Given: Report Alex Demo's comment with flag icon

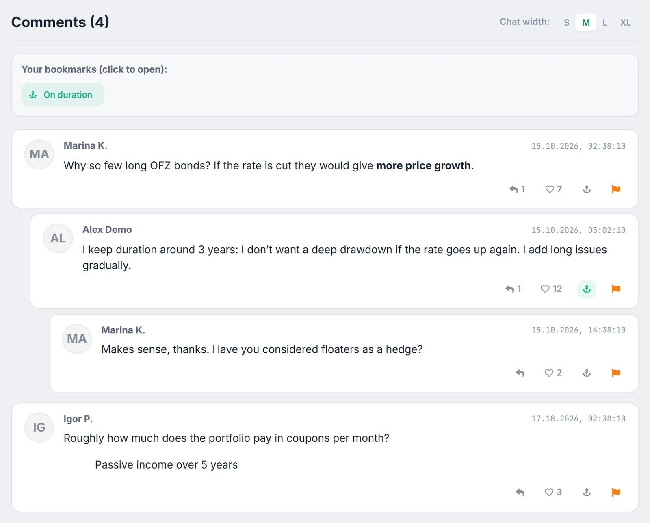Looking at the screenshot, I should click(x=616, y=289).
